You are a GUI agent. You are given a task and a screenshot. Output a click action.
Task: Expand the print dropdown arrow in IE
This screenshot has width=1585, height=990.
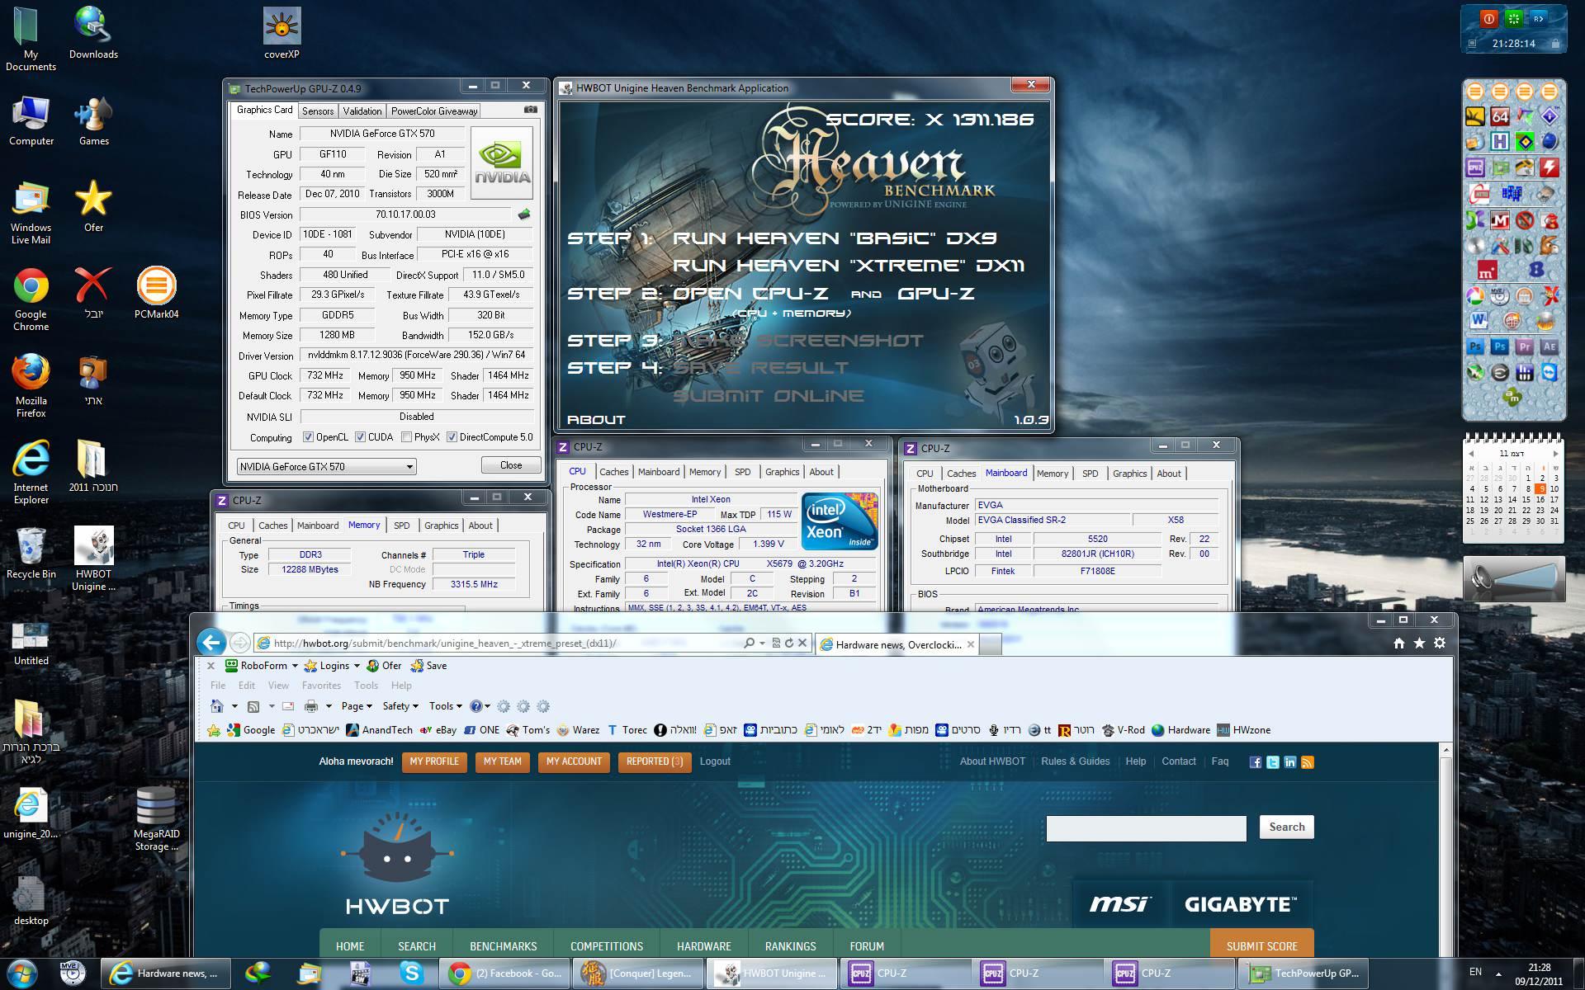click(x=329, y=706)
